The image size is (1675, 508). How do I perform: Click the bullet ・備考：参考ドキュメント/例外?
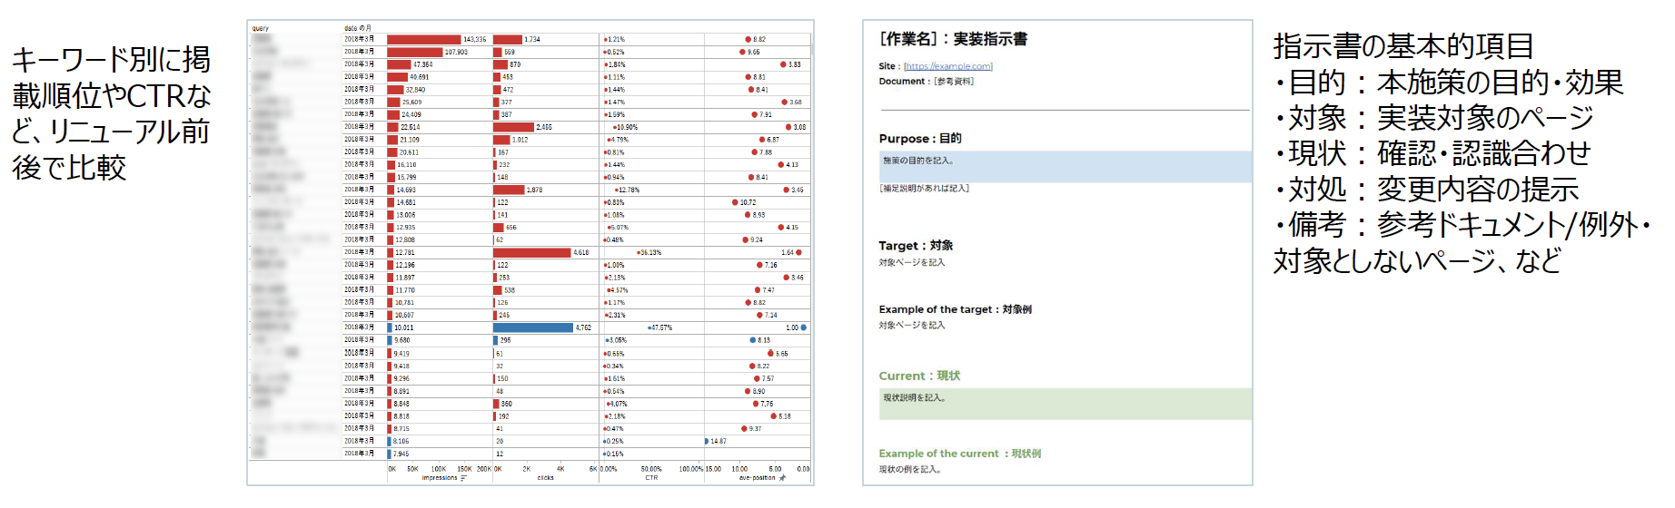1462,225
